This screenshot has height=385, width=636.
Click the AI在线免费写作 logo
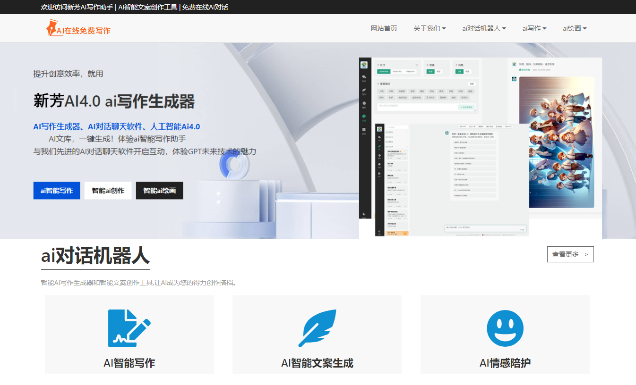(78, 28)
